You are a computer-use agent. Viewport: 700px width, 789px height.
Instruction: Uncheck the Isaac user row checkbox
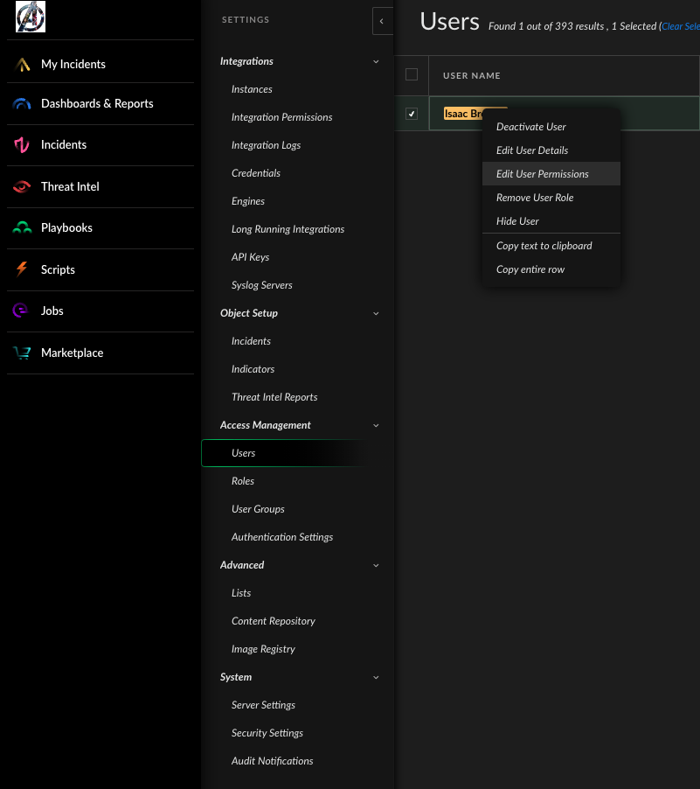pyautogui.click(x=412, y=114)
